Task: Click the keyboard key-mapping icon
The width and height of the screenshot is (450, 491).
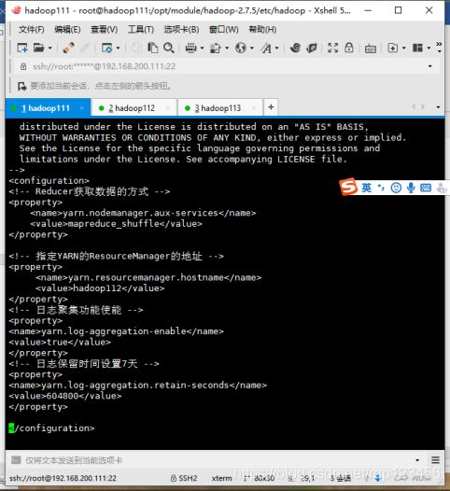Action: point(371,49)
